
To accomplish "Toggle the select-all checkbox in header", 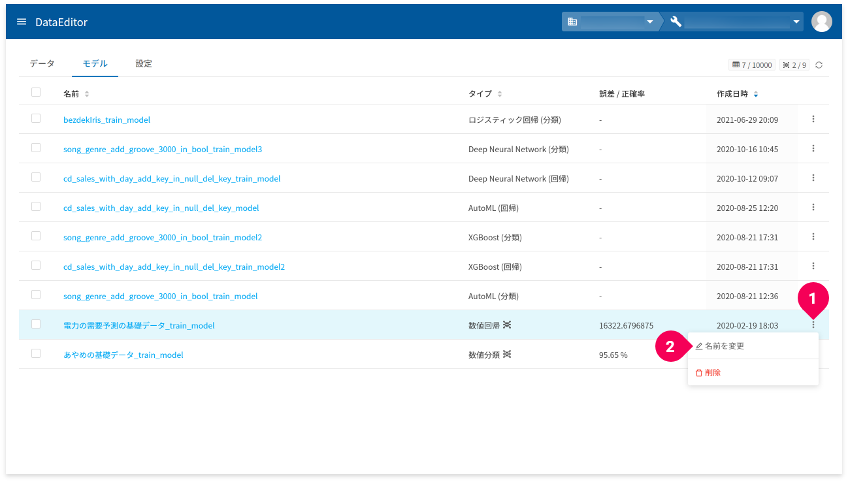I will click(36, 92).
